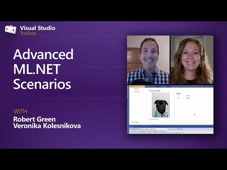Click the percentage value next to dog
The height and width of the screenshot is (170, 227).
click(x=188, y=98)
